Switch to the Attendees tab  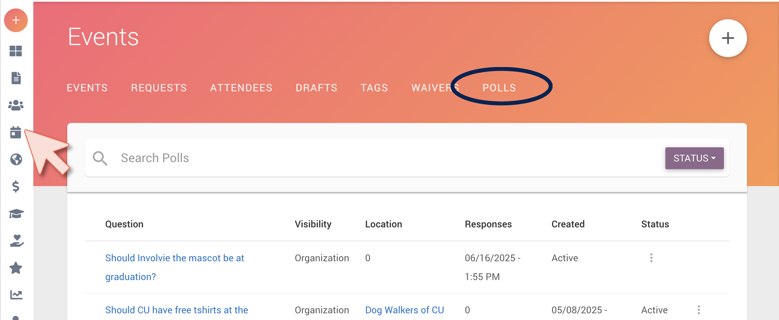pyautogui.click(x=241, y=88)
